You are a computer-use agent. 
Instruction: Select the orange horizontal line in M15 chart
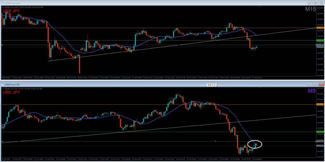coord(95,28)
